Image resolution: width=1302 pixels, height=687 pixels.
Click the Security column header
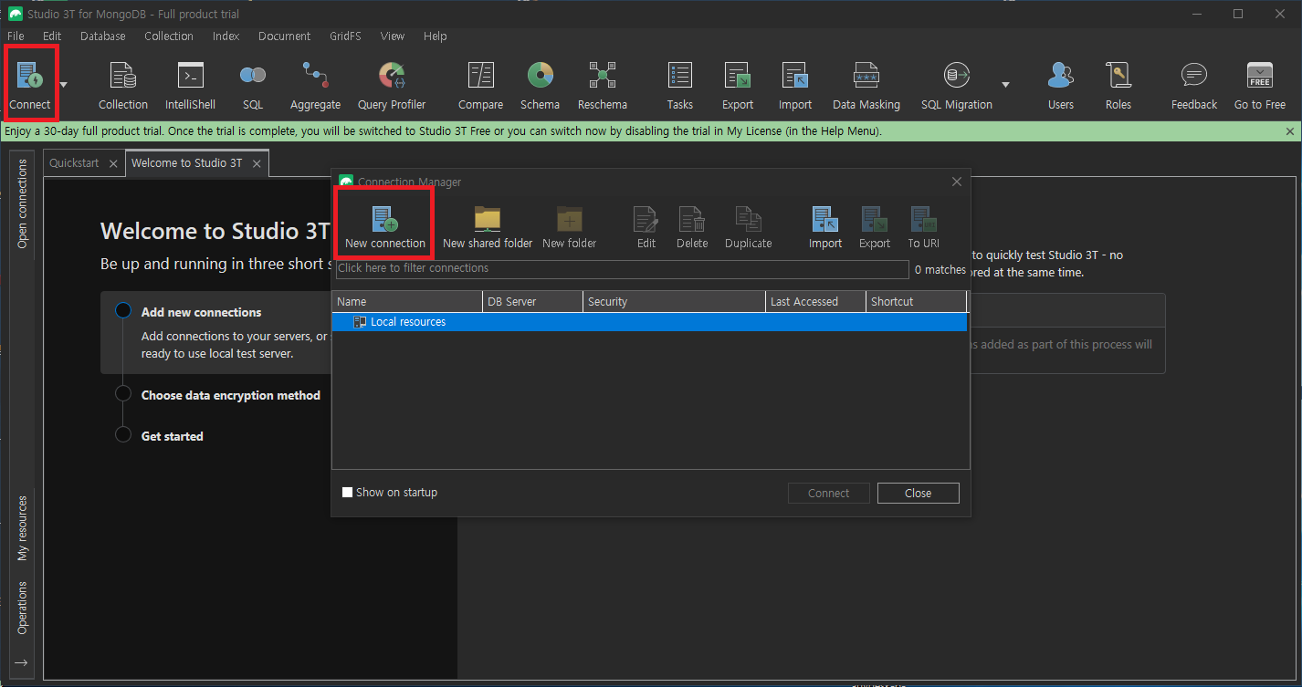coord(674,302)
